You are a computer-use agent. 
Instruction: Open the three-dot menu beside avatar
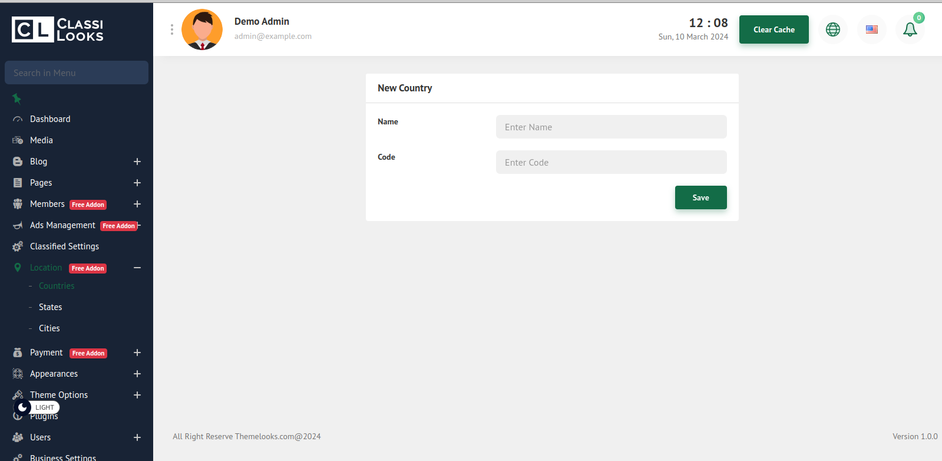(172, 29)
